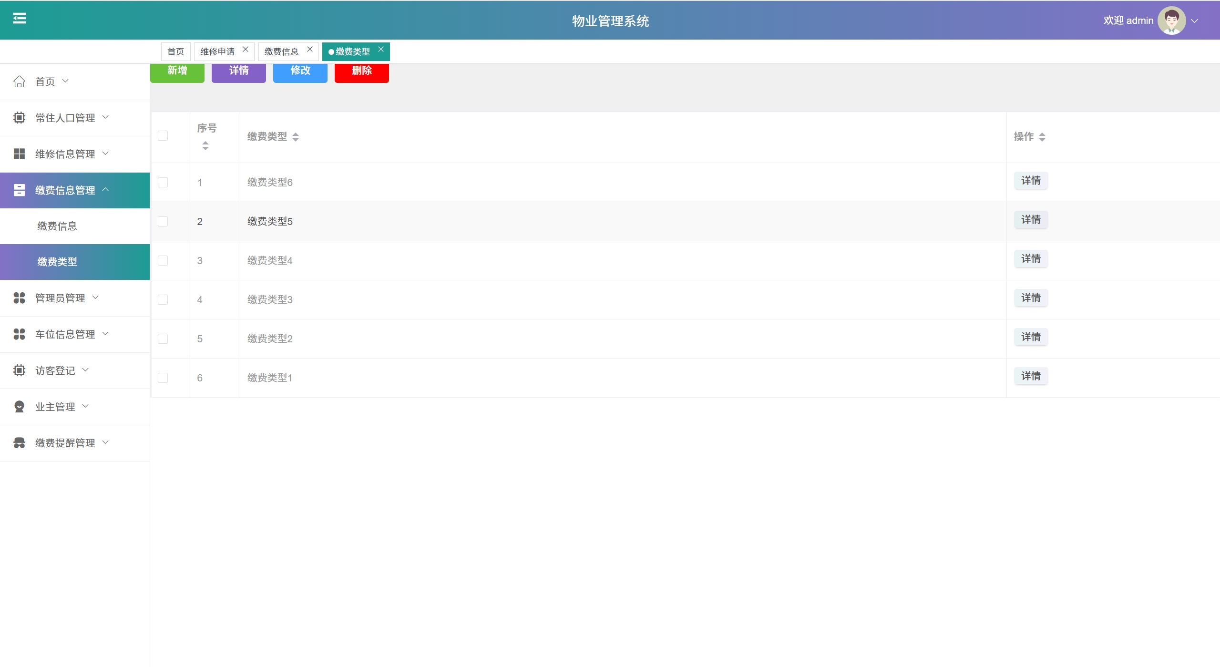Sort by the 缴费类型 column arrows

(x=296, y=137)
